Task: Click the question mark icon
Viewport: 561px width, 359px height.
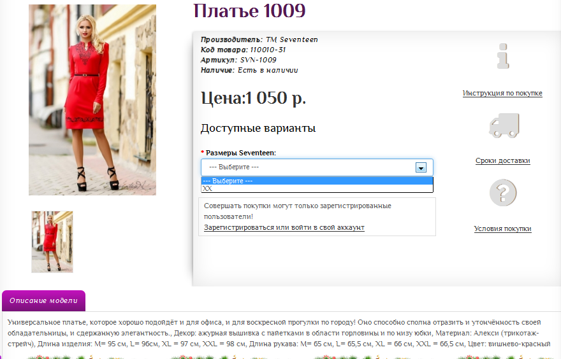Action: click(503, 192)
